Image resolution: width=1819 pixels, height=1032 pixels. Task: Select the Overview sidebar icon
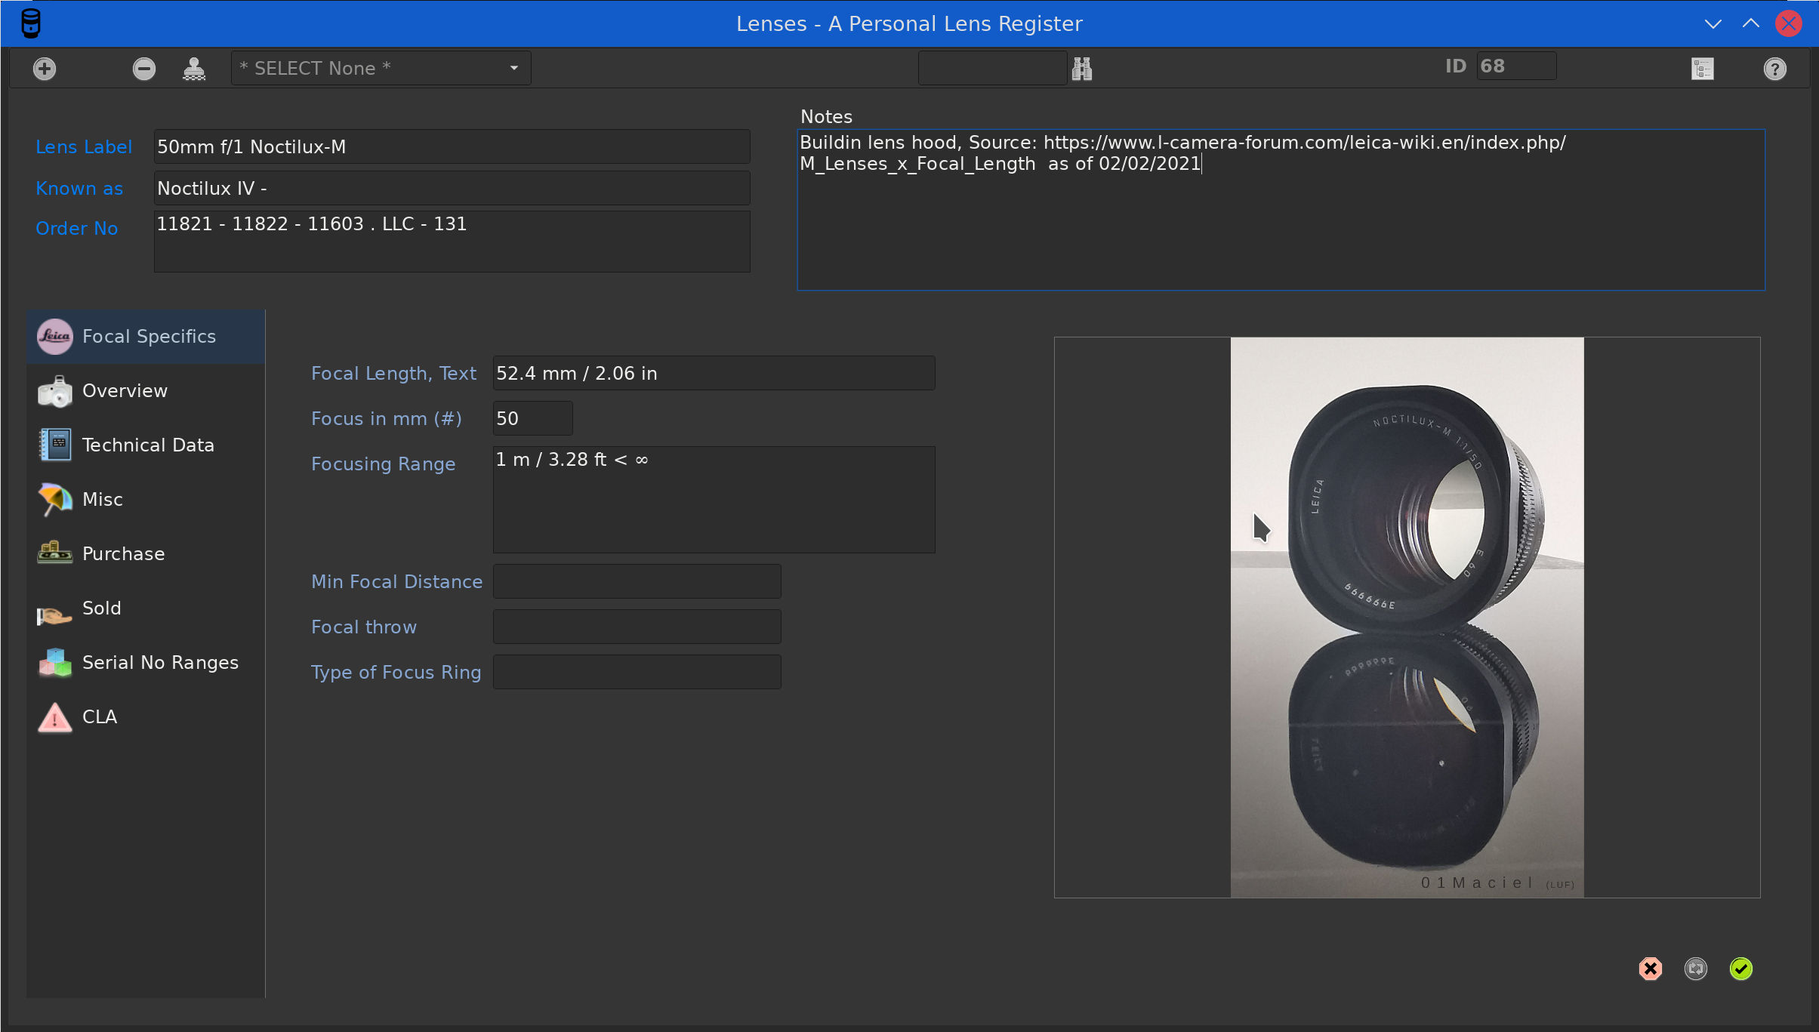coord(54,390)
